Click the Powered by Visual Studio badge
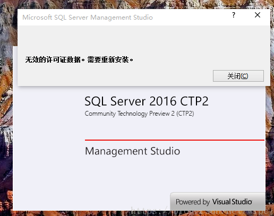This screenshot has height=216, width=274. click(218, 201)
